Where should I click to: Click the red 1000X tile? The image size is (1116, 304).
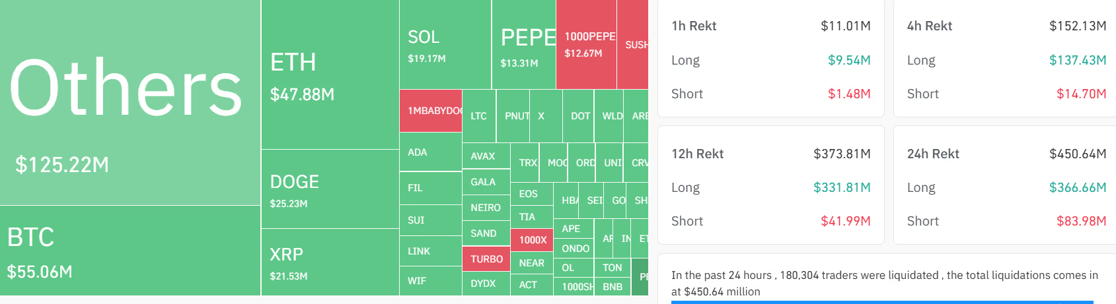[533, 240]
